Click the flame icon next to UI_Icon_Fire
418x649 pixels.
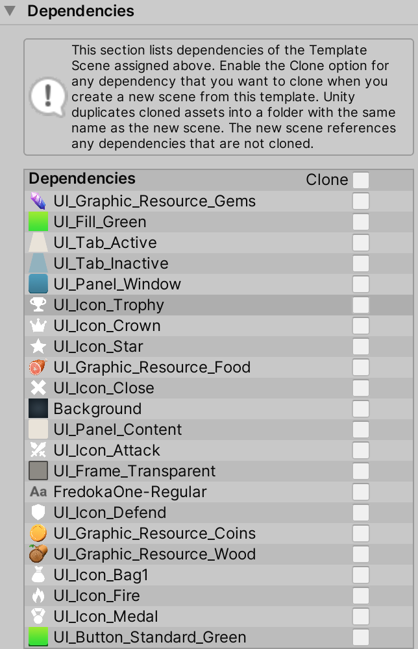click(38, 595)
